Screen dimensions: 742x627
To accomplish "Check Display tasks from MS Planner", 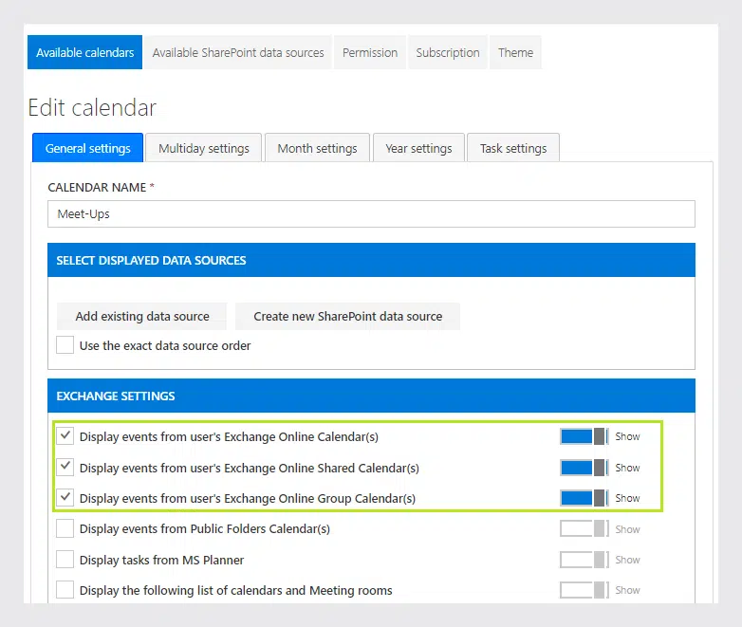I will point(65,560).
